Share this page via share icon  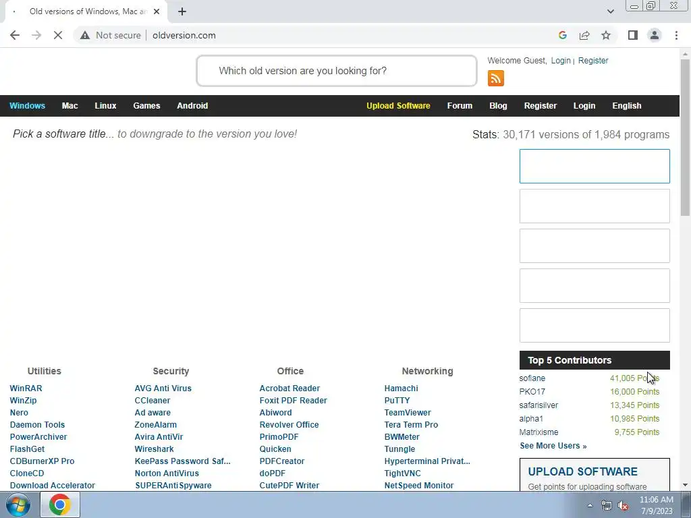[584, 35]
